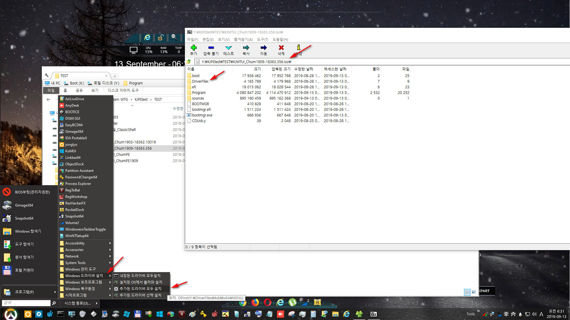The width and height of the screenshot is (570, 320).
Task: Launch uTorrent from the dock
Action: click(292, 302)
